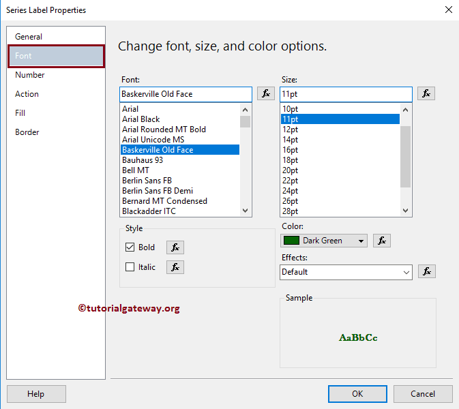
Task: Choose 26pt size
Action: click(x=340, y=201)
